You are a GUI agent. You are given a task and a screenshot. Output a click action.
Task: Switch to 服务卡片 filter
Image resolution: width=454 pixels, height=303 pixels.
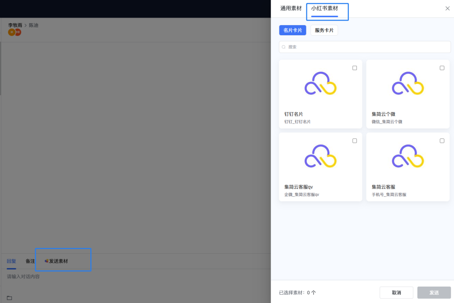coord(324,30)
